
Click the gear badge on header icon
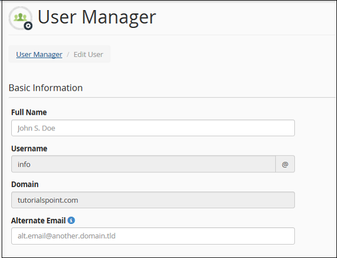28,25
